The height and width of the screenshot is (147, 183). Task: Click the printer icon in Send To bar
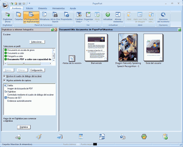(x=123, y=137)
